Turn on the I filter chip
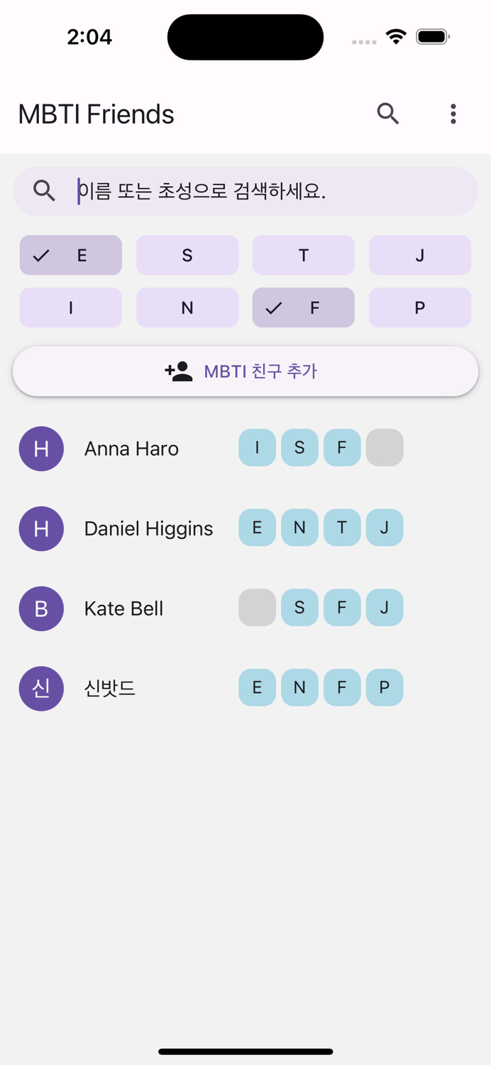Image resolution: width=491 pixels, height=1065 pixels. point(70,307)
